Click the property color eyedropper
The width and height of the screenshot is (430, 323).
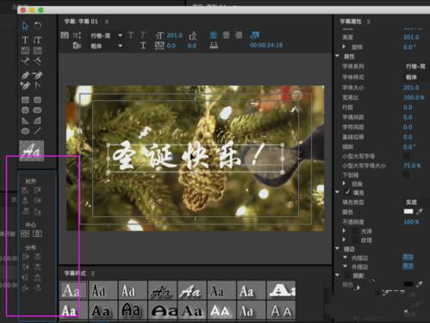[x=420, y=212]
